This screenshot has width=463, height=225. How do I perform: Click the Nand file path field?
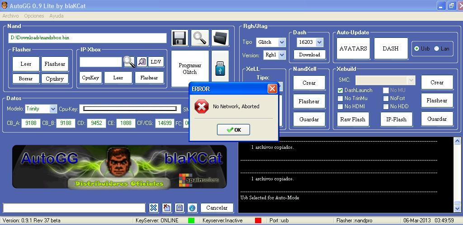(87, 38)
